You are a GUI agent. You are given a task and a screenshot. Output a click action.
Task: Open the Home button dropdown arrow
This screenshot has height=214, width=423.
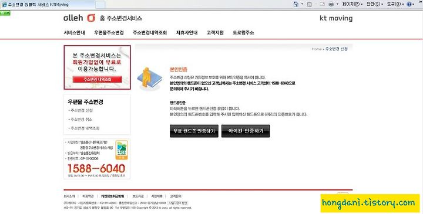coord(302,4)
